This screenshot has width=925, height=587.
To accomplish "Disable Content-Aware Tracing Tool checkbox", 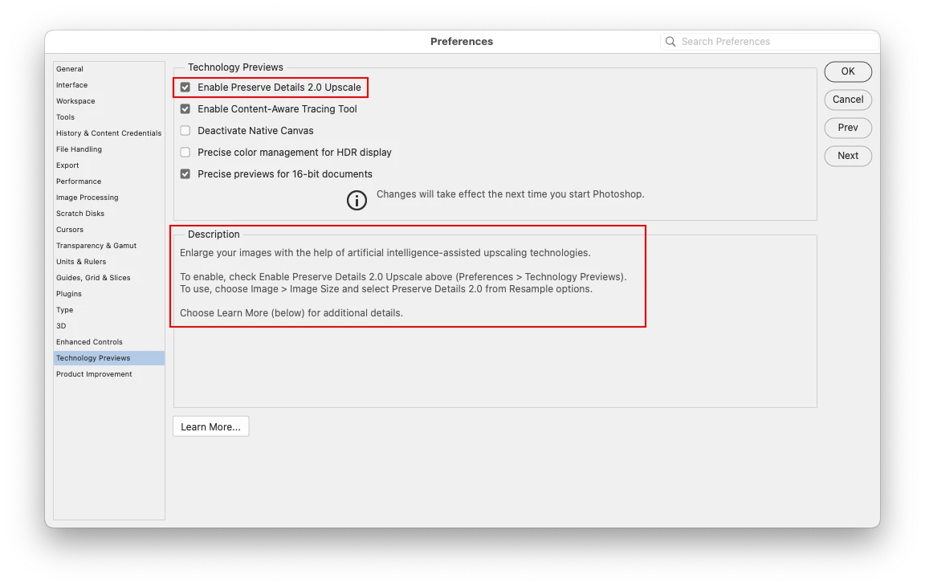I will (185, 109).
